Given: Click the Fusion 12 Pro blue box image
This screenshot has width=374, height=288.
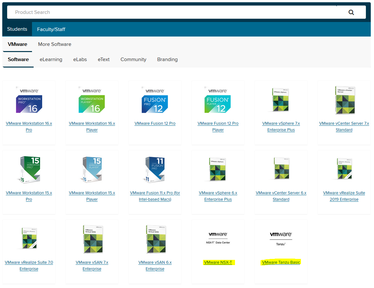Looking at the screenshot, I should coord(155,100).
